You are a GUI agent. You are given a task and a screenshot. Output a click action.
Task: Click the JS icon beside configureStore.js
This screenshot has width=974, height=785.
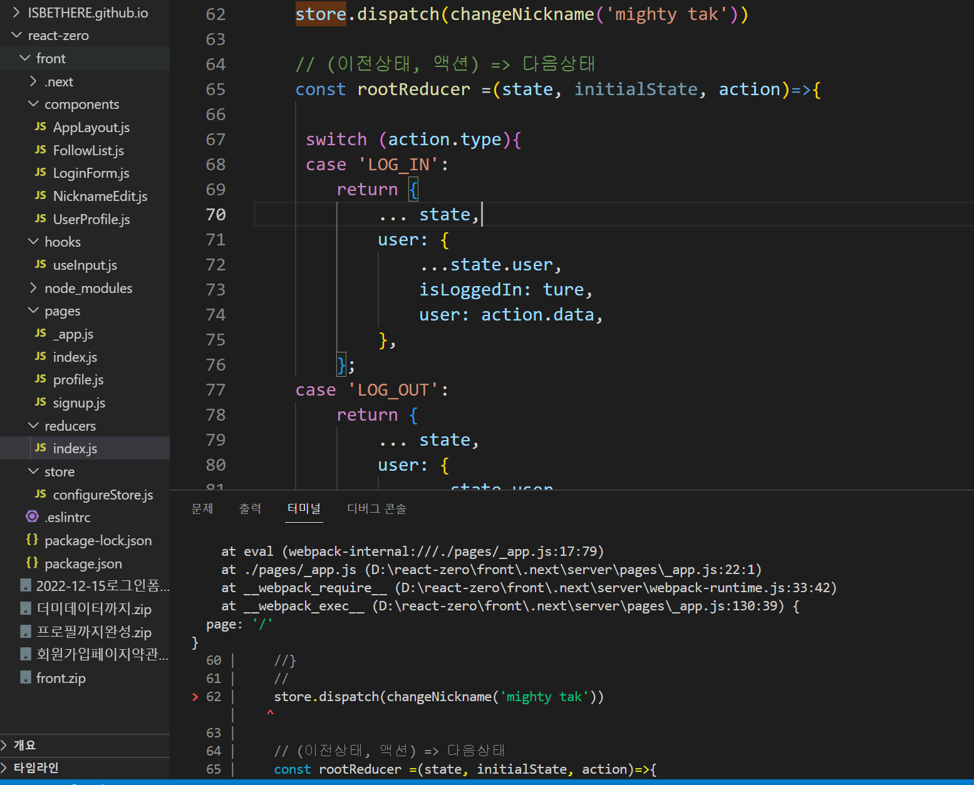pos(41,495)
